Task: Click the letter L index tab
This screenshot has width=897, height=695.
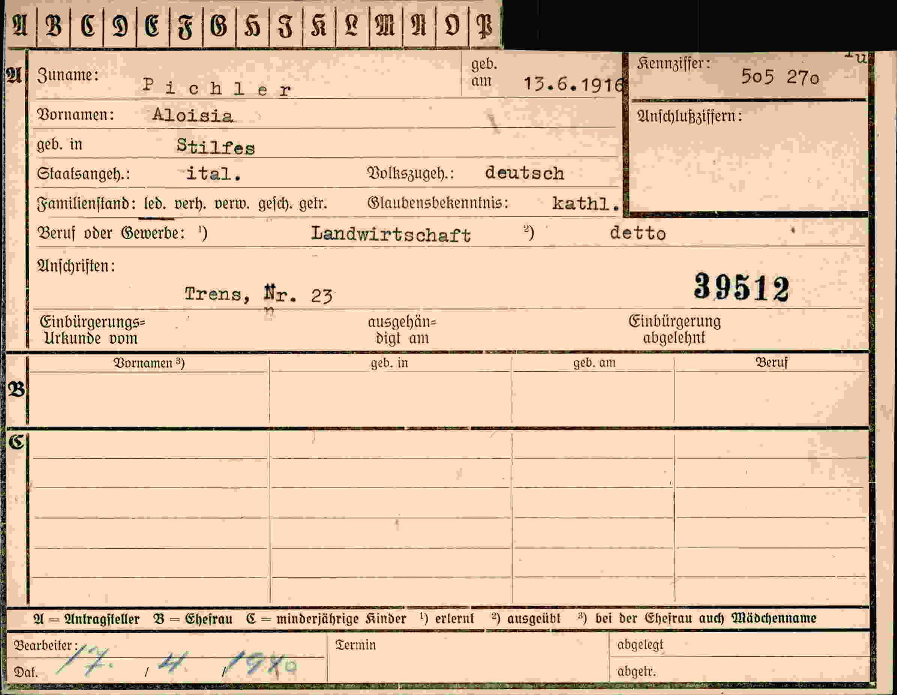Action: click(352, 26)
